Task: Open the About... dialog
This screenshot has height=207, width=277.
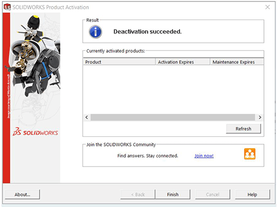Action: [22, 195]
